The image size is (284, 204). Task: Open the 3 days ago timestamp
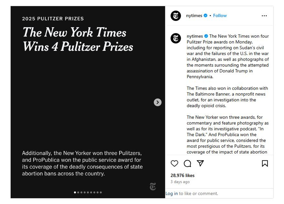pyautogui.click(x=180, y=182)
